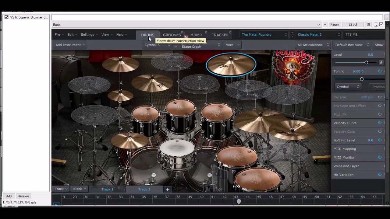Open the Add Instrument dropdown
The height and width of the screenshot is (219, 390).
click(70, 45)
